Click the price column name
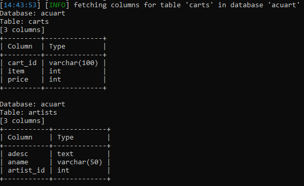The width and height of the screenshot is (304, 186). (x=18, y=80)
